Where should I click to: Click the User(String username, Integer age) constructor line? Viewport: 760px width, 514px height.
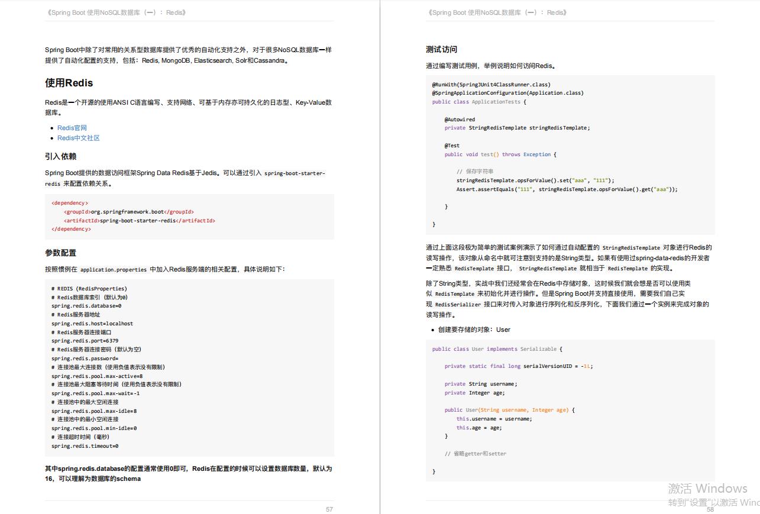click(x=510, y=410)
